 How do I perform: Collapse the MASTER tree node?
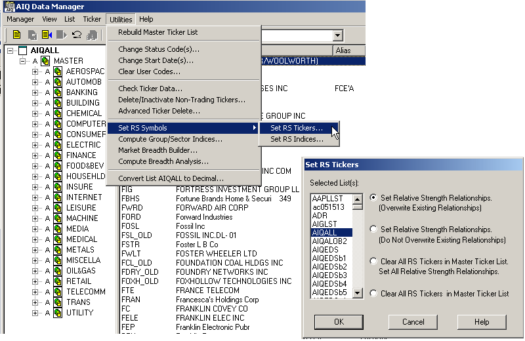[23, 61]
